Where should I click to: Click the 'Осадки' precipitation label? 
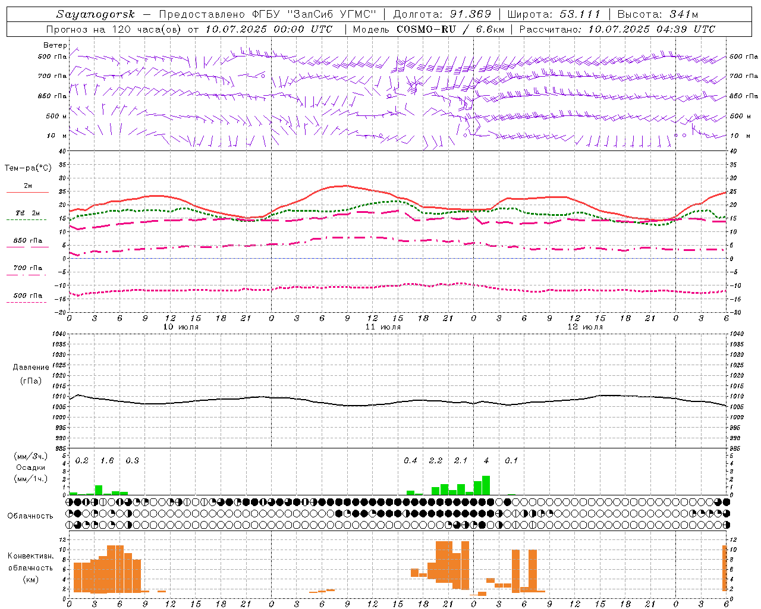[31, 467]
